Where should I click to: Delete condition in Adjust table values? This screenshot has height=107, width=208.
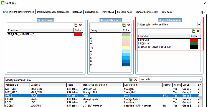[x=198, y=31]
